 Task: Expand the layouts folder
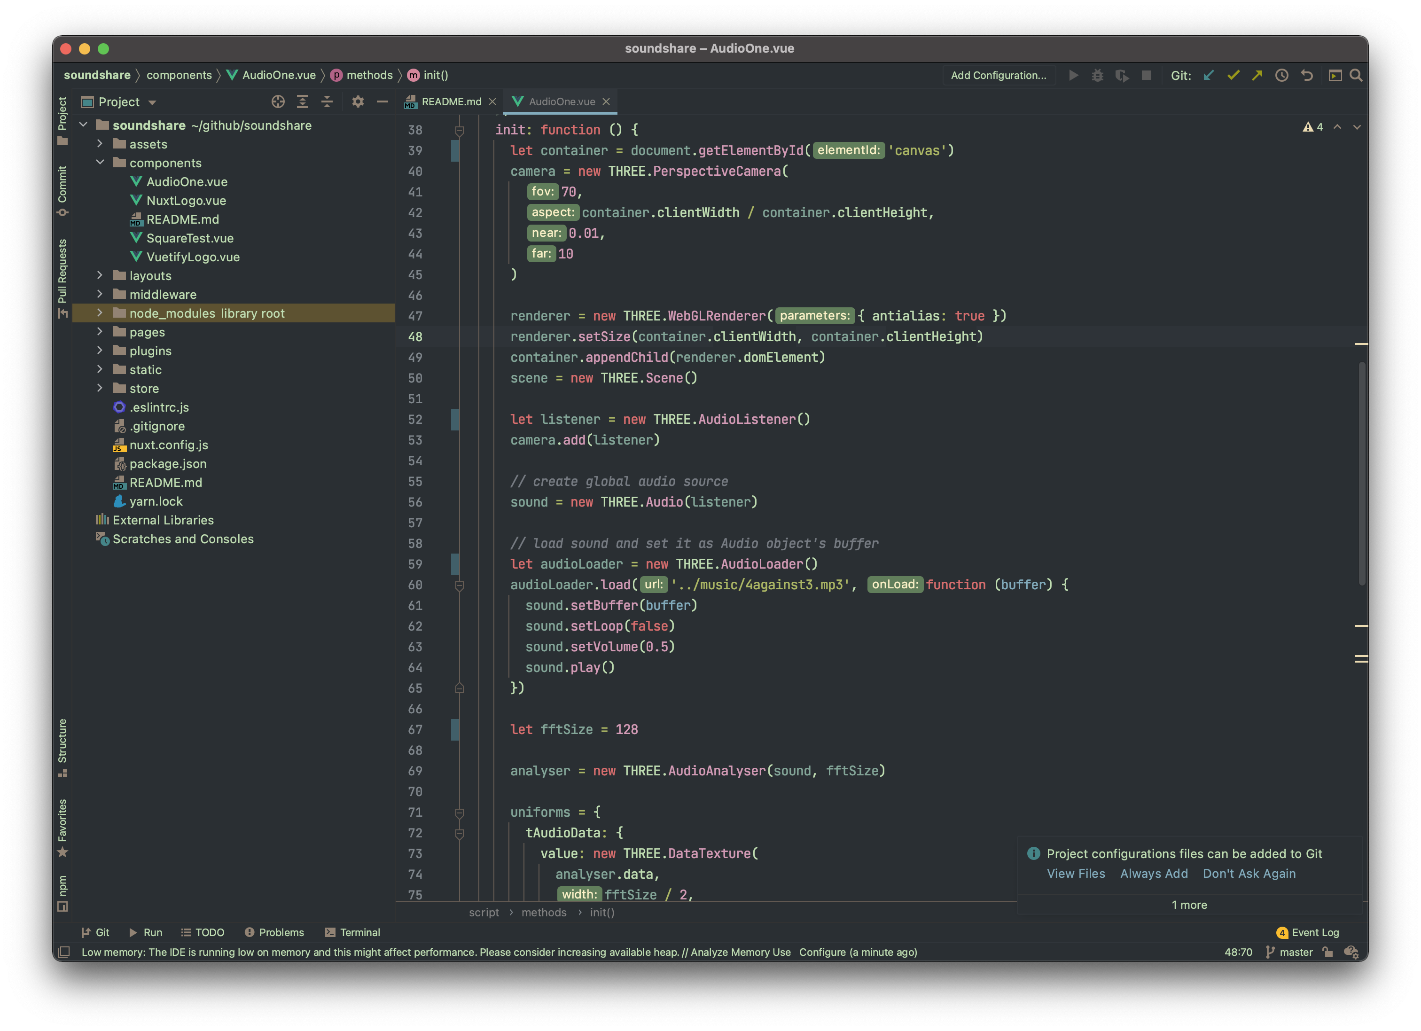[100, 275]
